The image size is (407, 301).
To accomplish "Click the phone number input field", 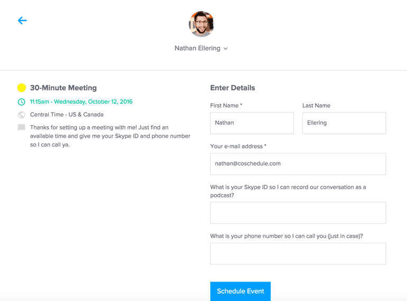I will point(298,254).
